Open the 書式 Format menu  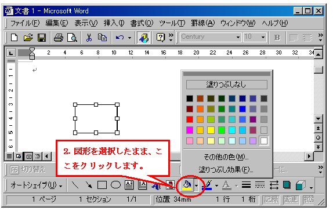click(x=142, y=23)
